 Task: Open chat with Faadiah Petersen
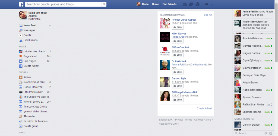[x=254, y=39]
